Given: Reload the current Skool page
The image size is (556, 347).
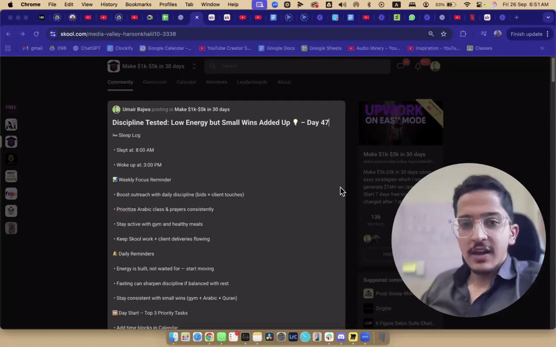Looking at the screenshot, I should tap(36, 34).
